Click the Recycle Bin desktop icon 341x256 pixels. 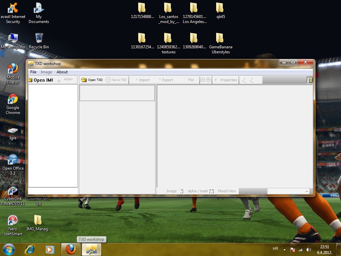click(39, 41)
